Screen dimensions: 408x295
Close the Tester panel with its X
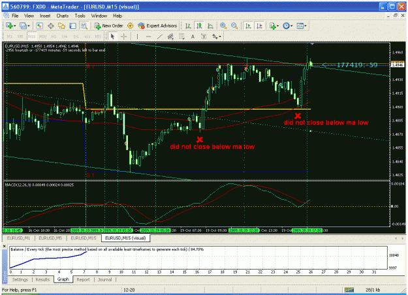pos(4,246)
